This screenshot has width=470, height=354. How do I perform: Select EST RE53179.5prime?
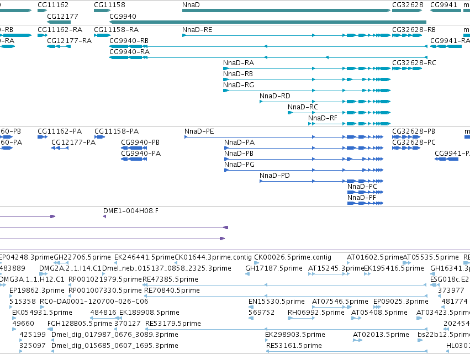(x=286, y=329)
